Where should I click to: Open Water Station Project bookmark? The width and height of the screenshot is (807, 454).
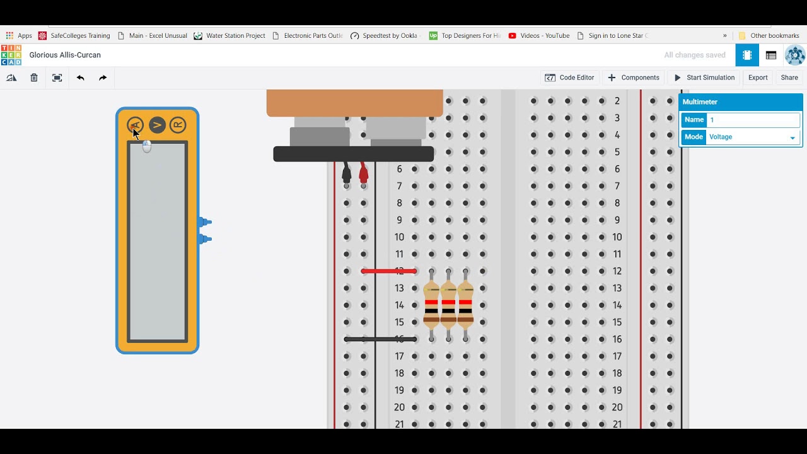pyautogui.click(x=229, y=36)
